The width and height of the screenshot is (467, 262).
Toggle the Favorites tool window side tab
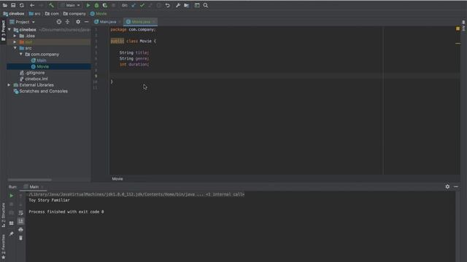3,247
